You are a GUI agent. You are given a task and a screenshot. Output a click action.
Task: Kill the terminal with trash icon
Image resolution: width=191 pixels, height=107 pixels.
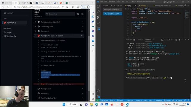(x=179, y=40)
